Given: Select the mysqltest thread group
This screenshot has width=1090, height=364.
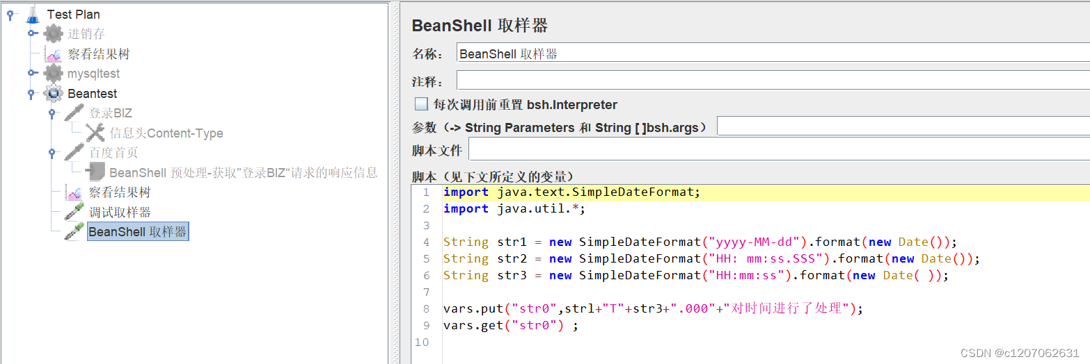Looking at the screenshot, I should click(93, 73).
